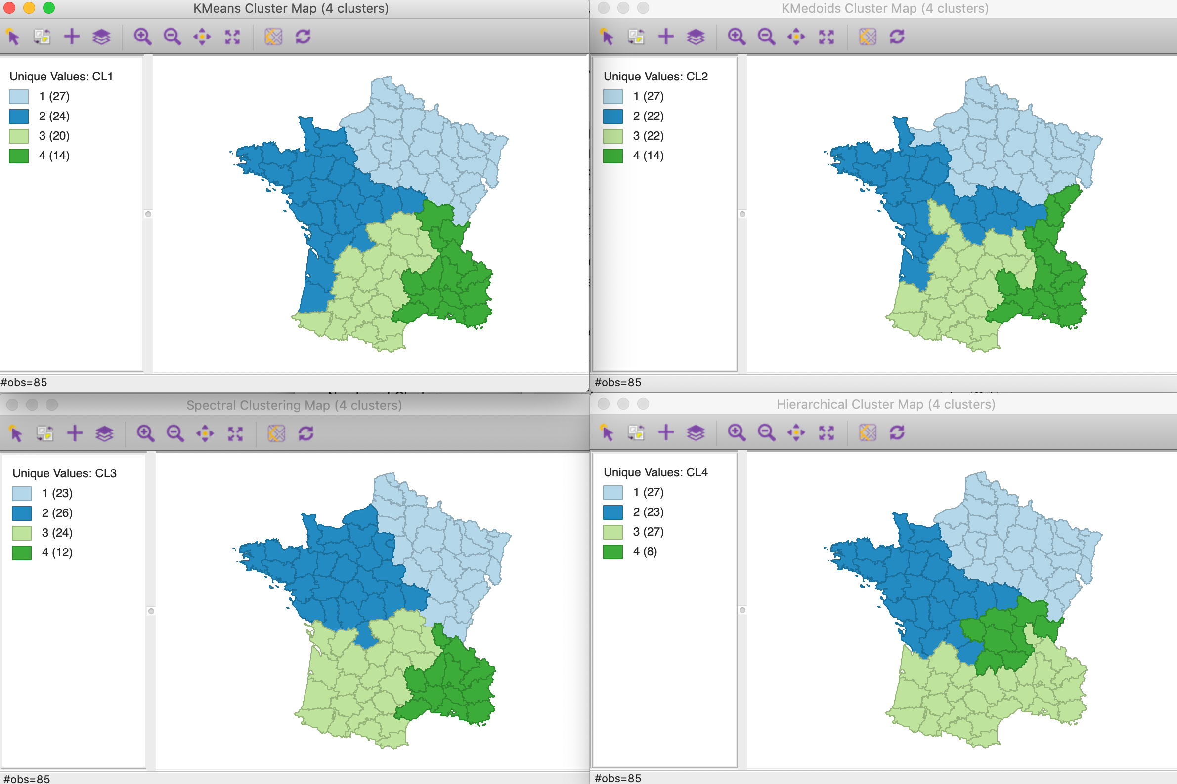Zoom in on the Spectral Clustering map
Image resolution: width=1177 pixels, height=784 pixels.
(x=145, y=433)
